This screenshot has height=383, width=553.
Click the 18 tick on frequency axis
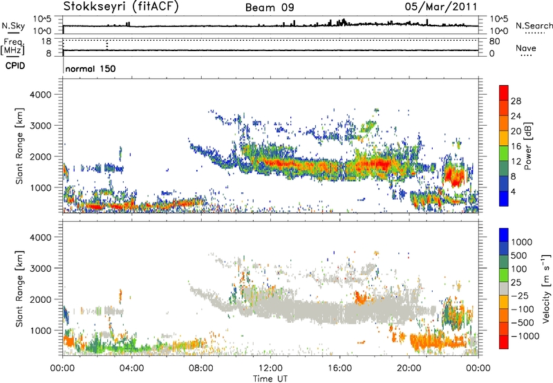coord(46,41)
